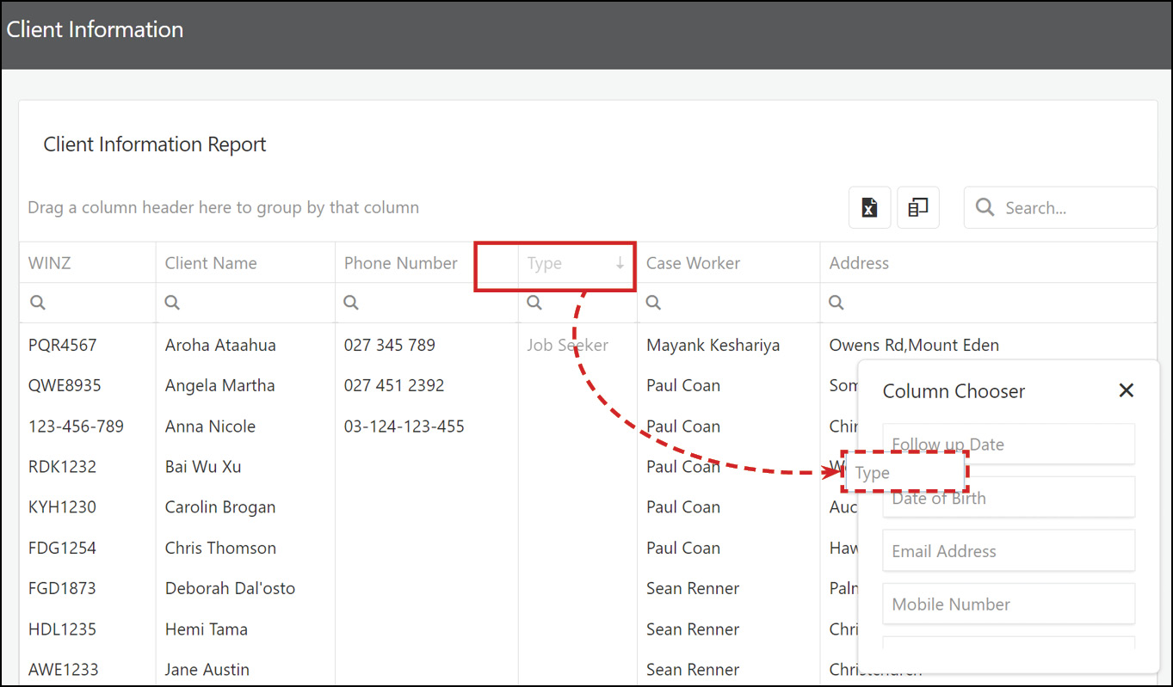Click the Type column filter magnifier
Image resolution: width=1173 pixels, height=687 pixels.
click(x=534, y=303)
